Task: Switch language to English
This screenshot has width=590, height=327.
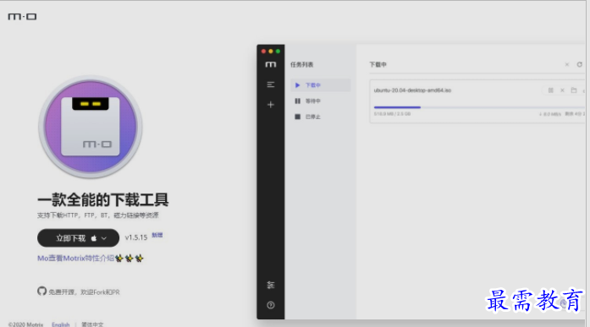Action: tap(61, 324)
